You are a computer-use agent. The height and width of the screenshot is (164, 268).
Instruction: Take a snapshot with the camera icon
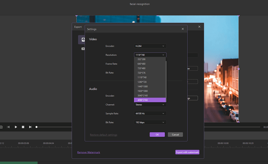click(x=1, y=127)
